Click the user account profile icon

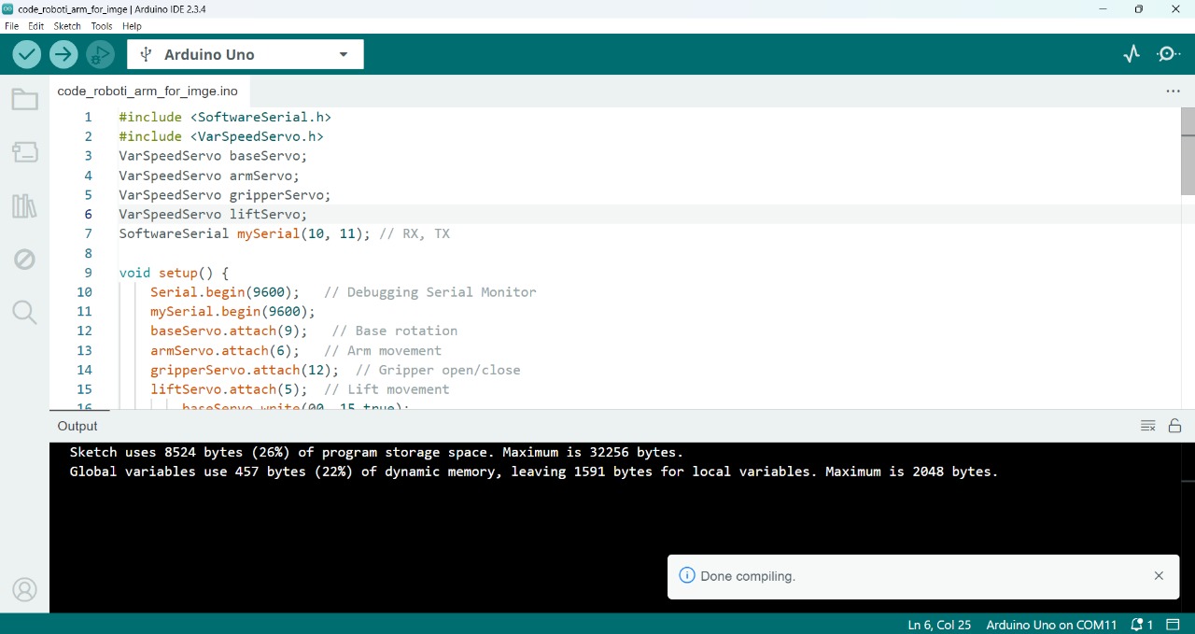click(x=24, y=589)
